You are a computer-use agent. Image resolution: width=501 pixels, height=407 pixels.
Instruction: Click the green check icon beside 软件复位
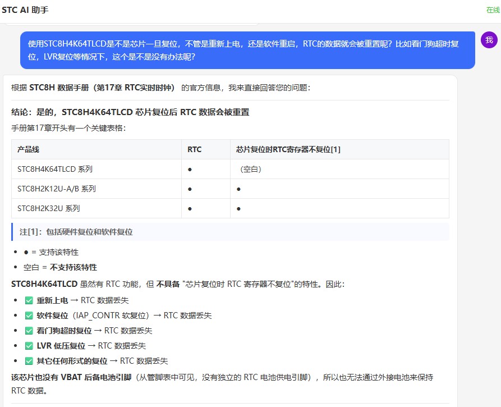[29, 315]
